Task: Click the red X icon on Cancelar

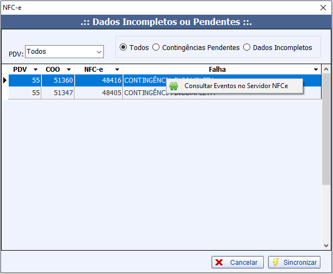Action: [x=219, y=262]
